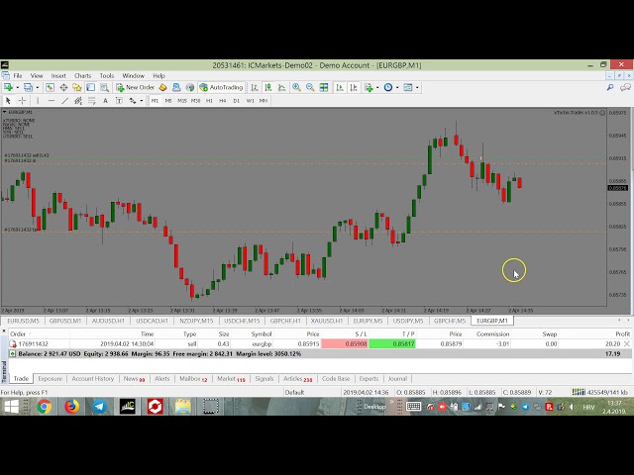Viewport: 634px width, 475px height.
Task: Select the crosshair tool
Action: (x=22, y=101)
